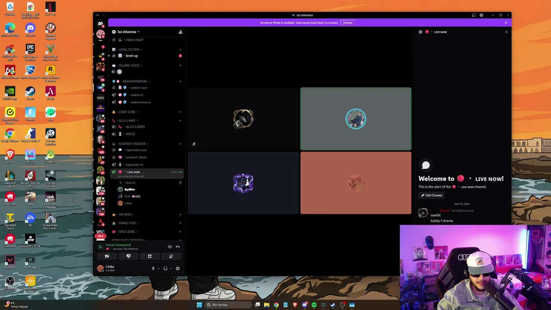The image size is (551, 310).
Task: Open the VGC server in the server list
Action: [x=100, y=232]
